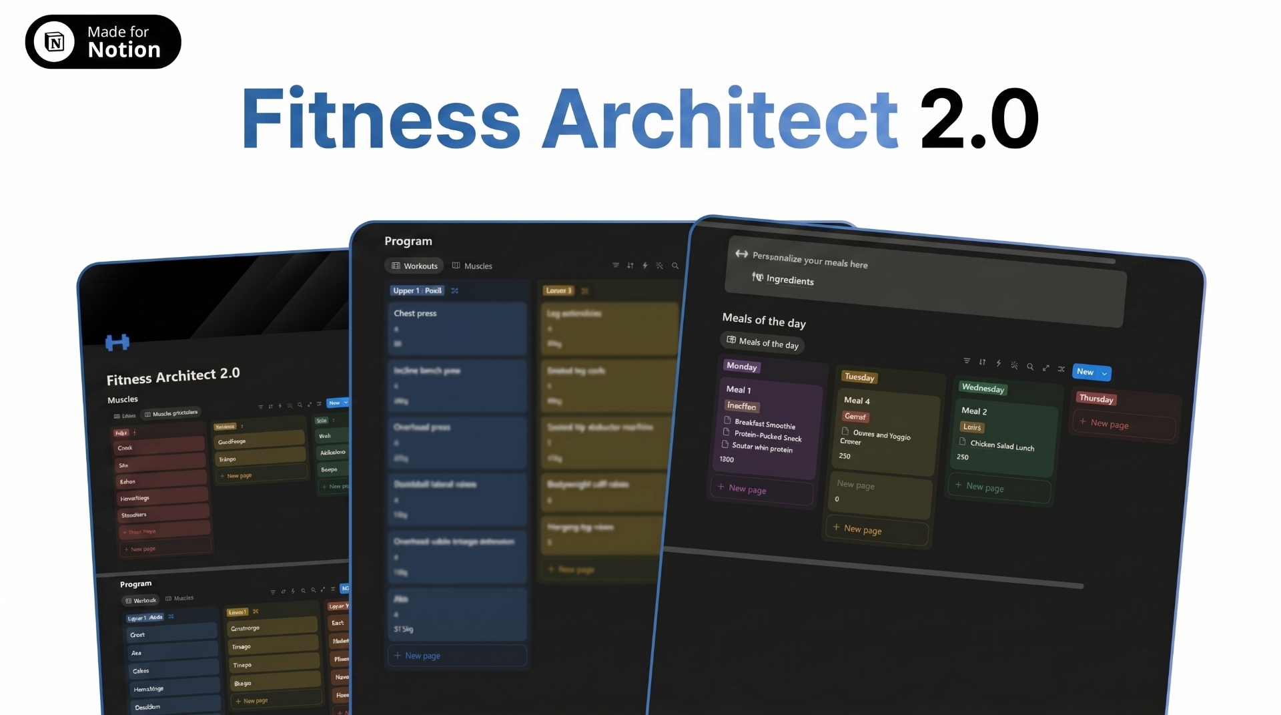Click page icon beside Chicken Salad Lunch

click(x=963, y=442)
